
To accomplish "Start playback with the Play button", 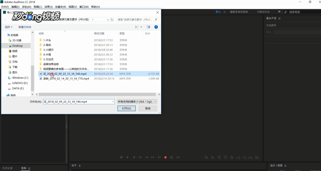I will tap(128, 157).
